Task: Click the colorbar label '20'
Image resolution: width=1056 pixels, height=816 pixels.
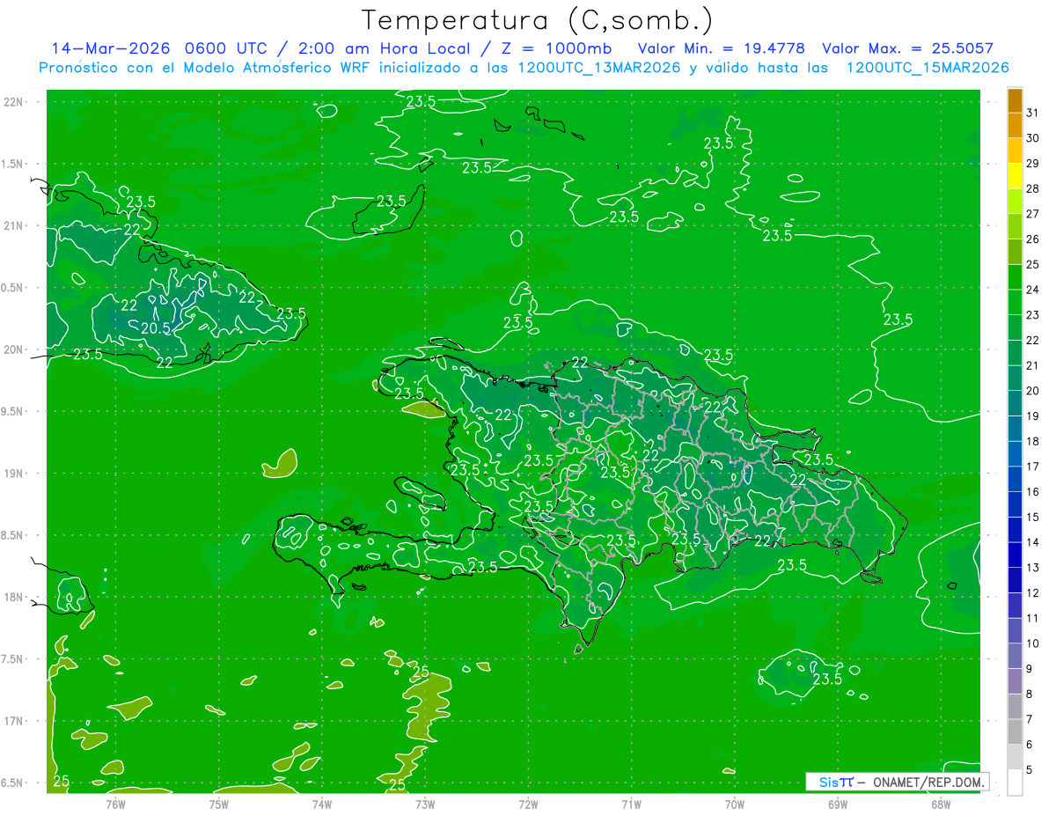Action: coord(1032,391)
